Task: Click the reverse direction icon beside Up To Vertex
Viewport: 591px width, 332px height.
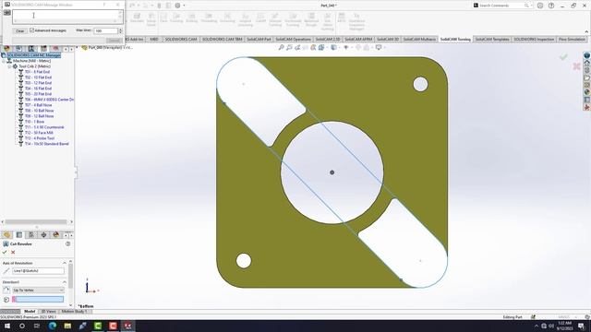Action: point(6,290)
